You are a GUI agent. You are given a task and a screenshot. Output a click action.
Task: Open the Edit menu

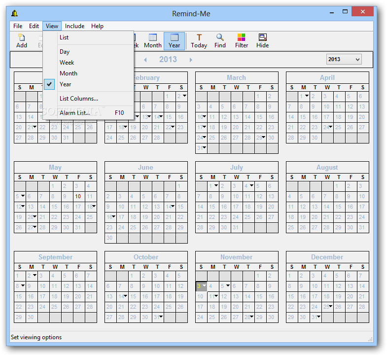[34, 26]
